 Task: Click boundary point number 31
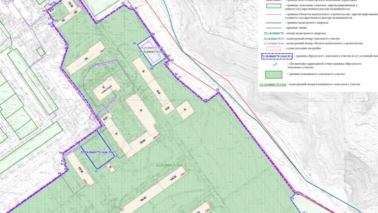293,199
